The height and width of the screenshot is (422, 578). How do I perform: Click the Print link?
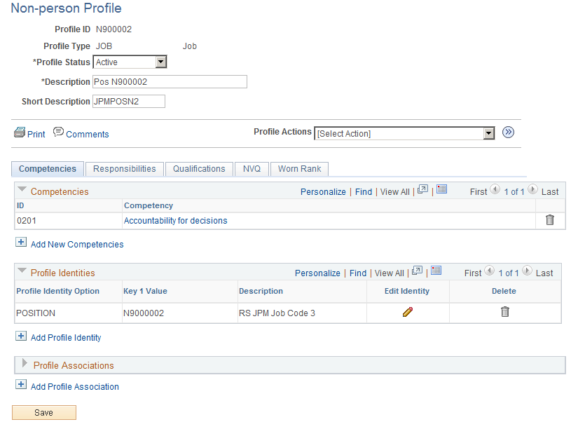36,135
